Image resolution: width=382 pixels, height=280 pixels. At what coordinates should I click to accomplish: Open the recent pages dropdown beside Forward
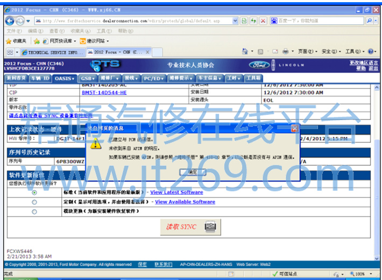tap(29, 21)
